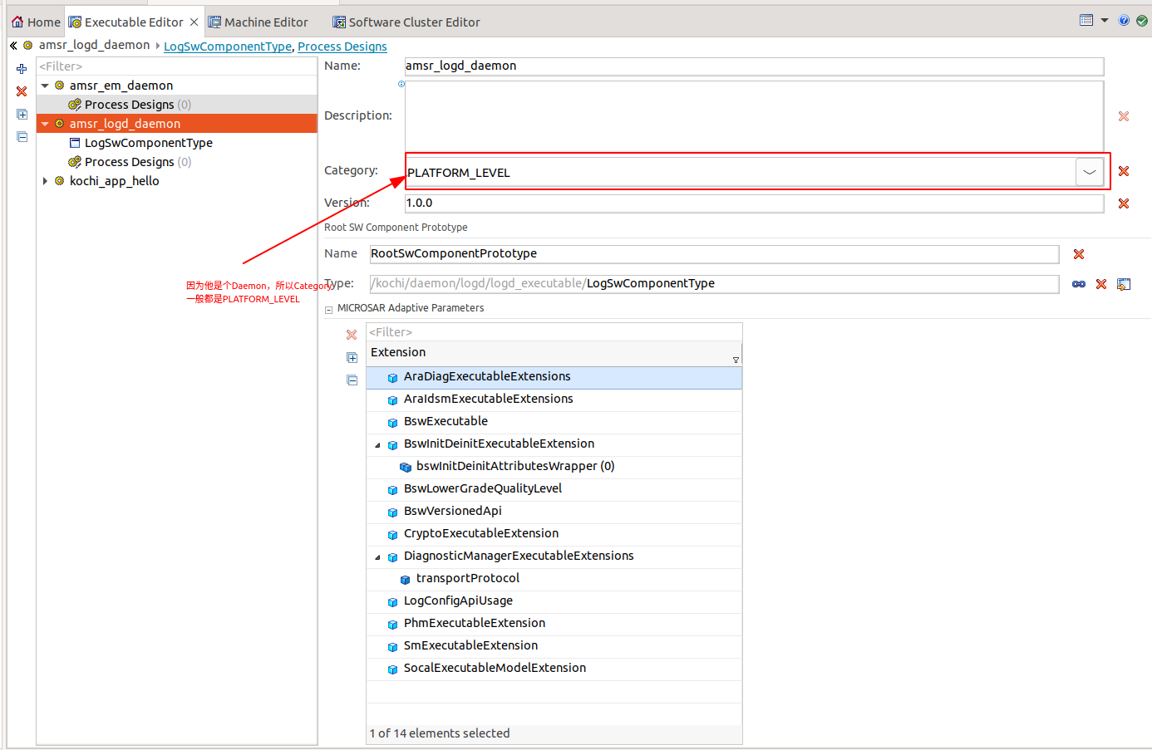Viewport: 1152px width, 750px height.
Task: Select SmExecutableExtension row
Action: 554,646
